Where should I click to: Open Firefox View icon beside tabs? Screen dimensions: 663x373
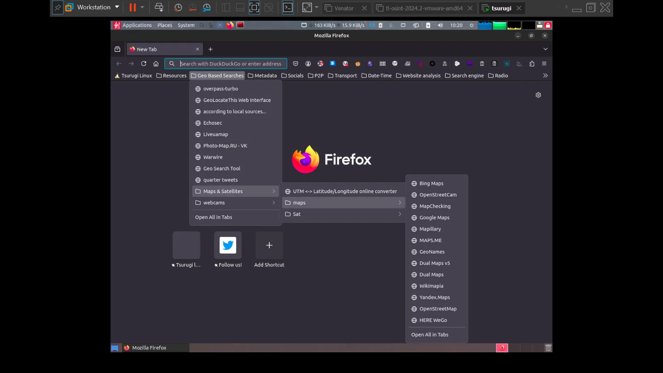[117, 49]
